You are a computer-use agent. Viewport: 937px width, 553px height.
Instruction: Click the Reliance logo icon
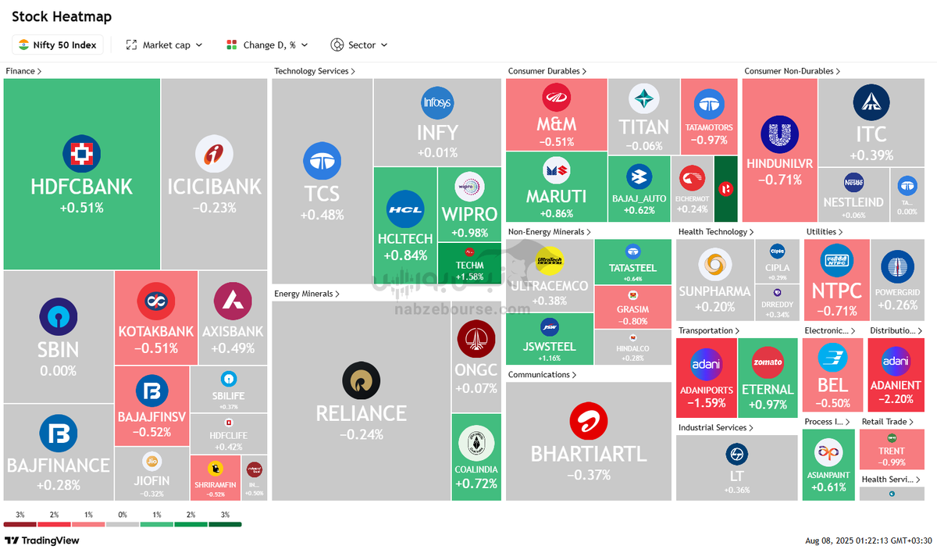click(361, 381)
